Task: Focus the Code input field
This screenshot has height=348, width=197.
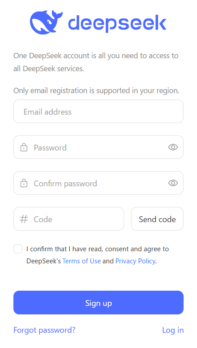Action: [69, 219]
